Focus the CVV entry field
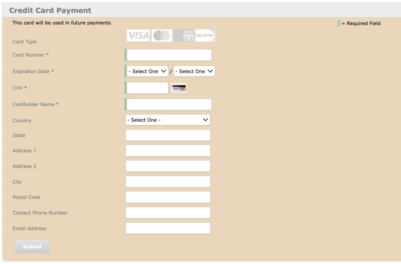Viewport: 401px width, 264px height. (x=147, y=88)
